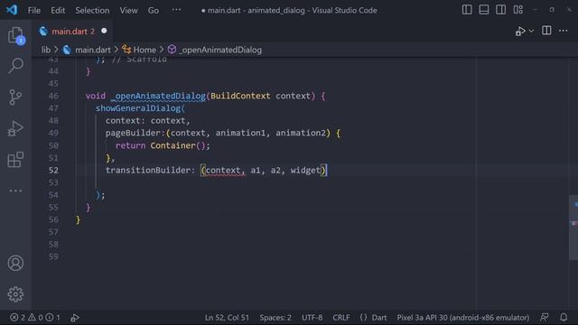
Task: Click the Dart file icon on tab
Action: click(43, 32)
